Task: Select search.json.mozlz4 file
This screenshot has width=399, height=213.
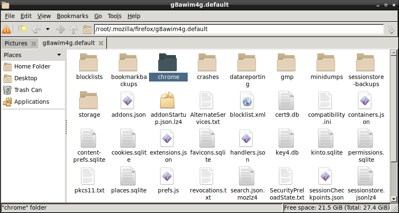Action: [247, 184]
